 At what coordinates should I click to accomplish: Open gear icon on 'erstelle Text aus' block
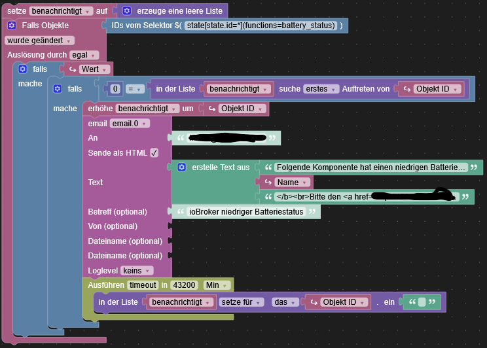pyautogui.click(x=182, y=167)
